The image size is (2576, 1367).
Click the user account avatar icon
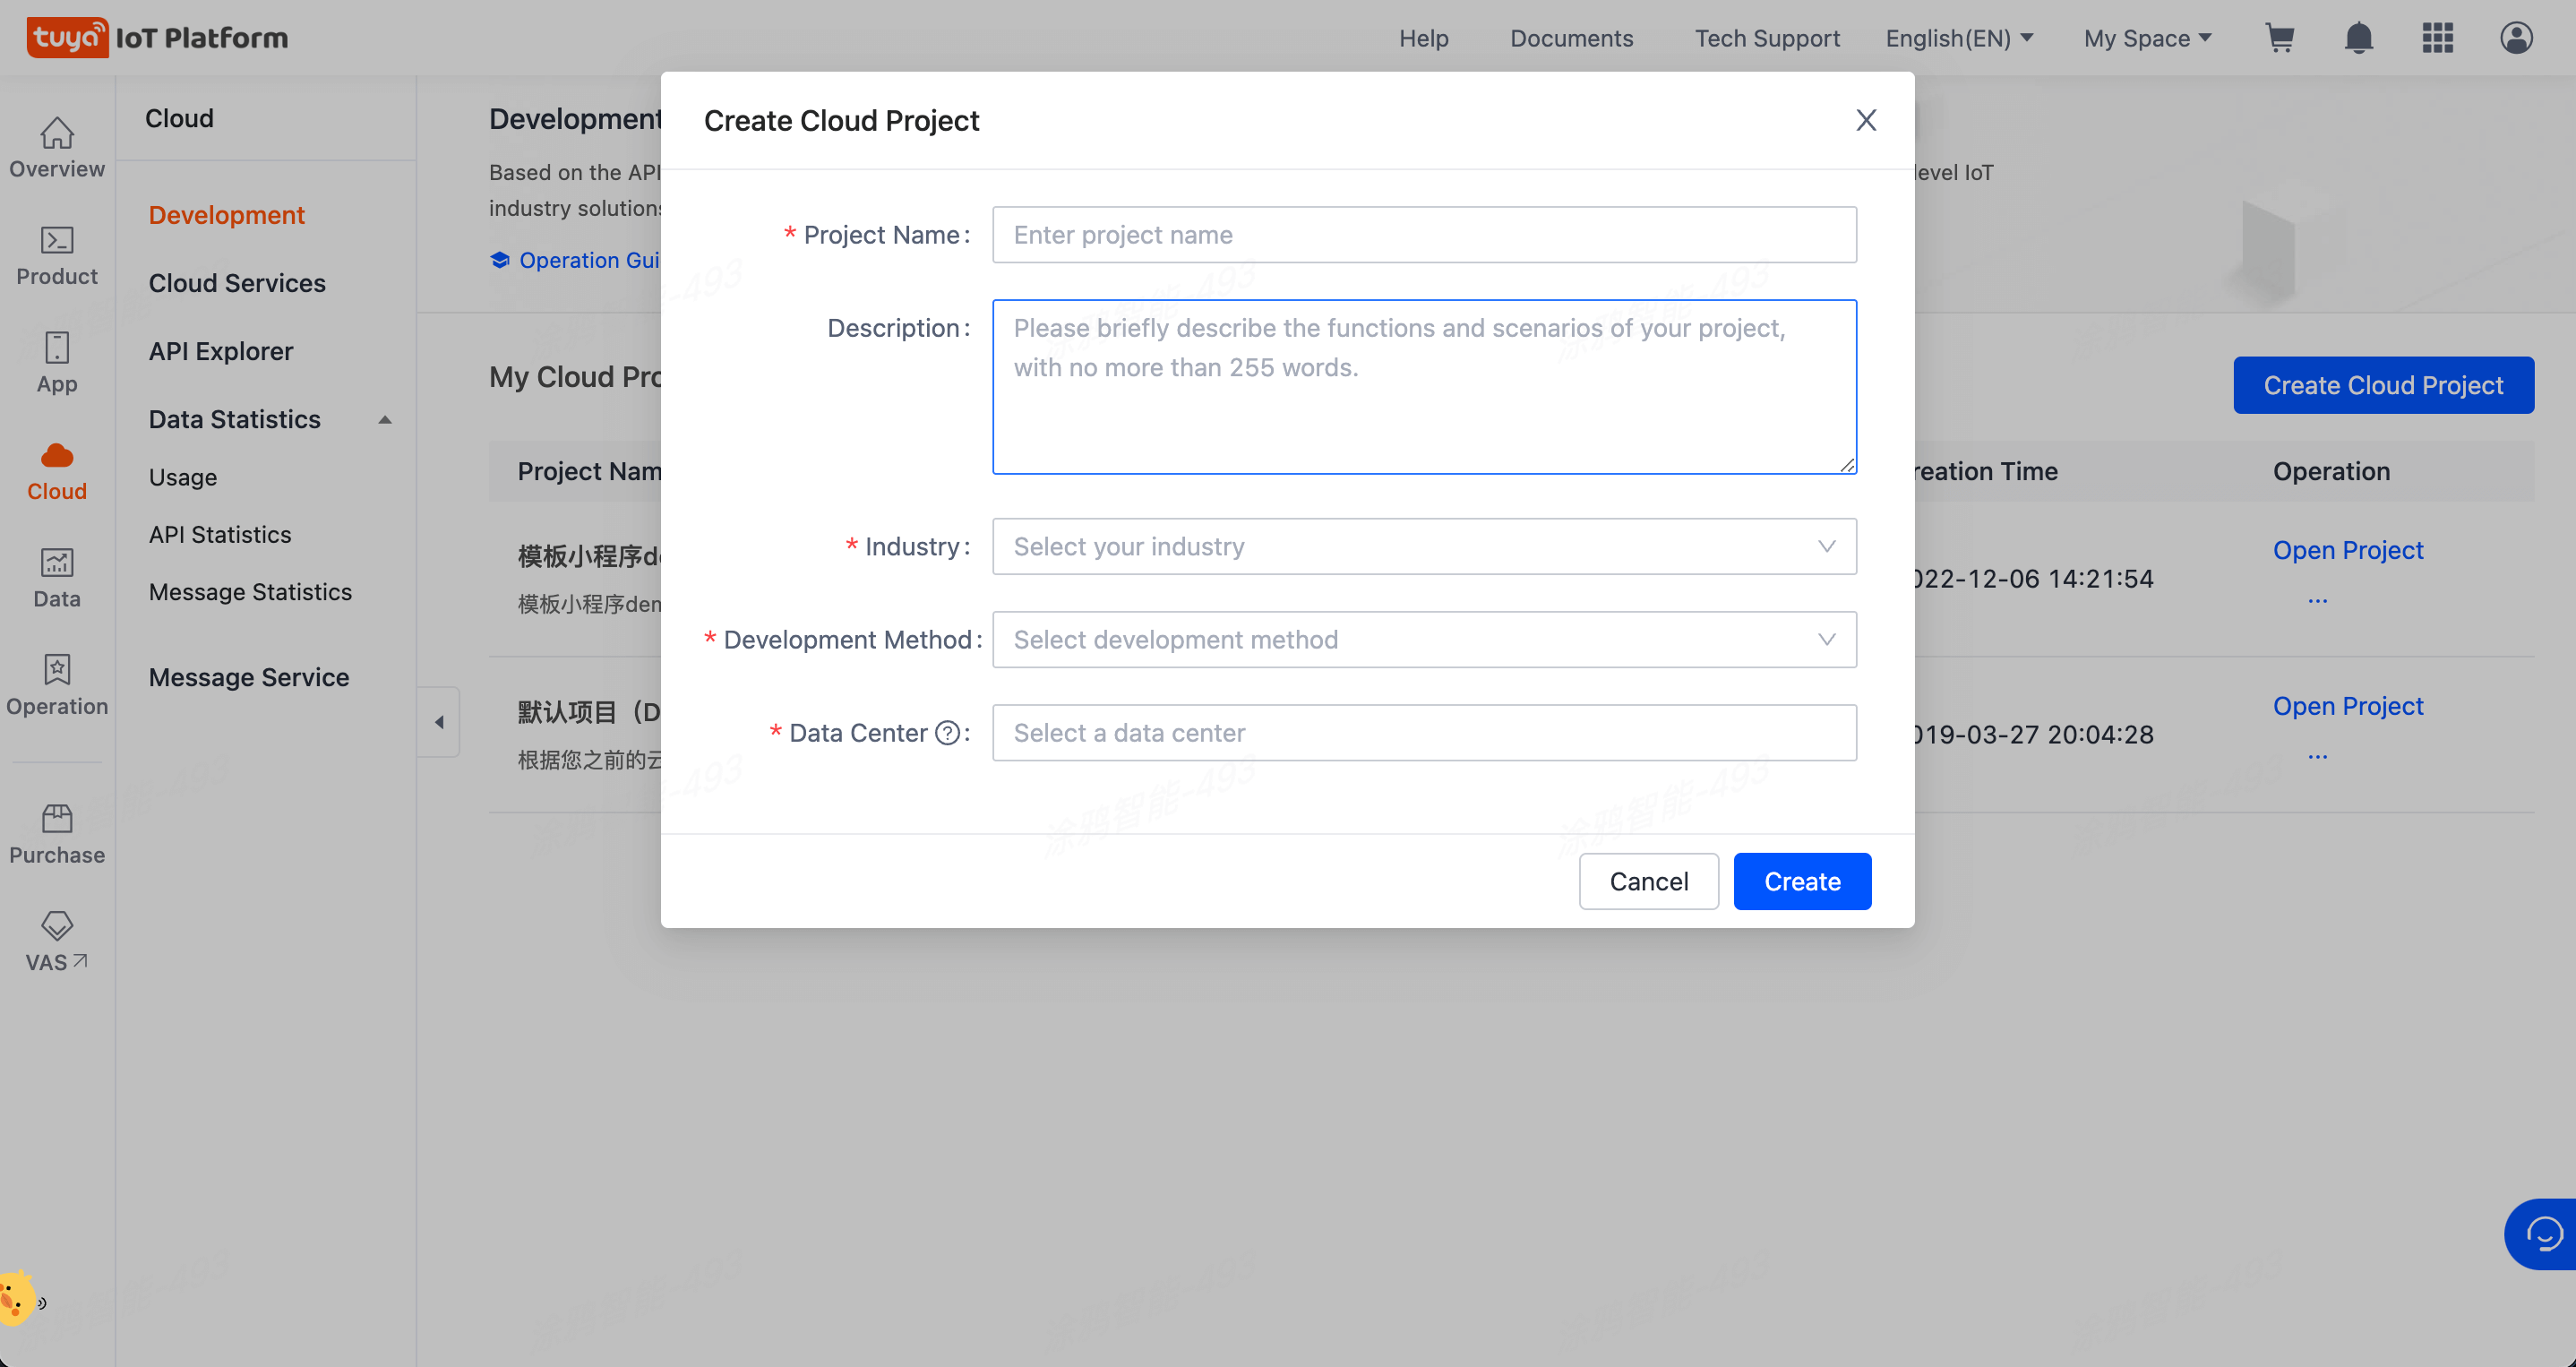2516,38
